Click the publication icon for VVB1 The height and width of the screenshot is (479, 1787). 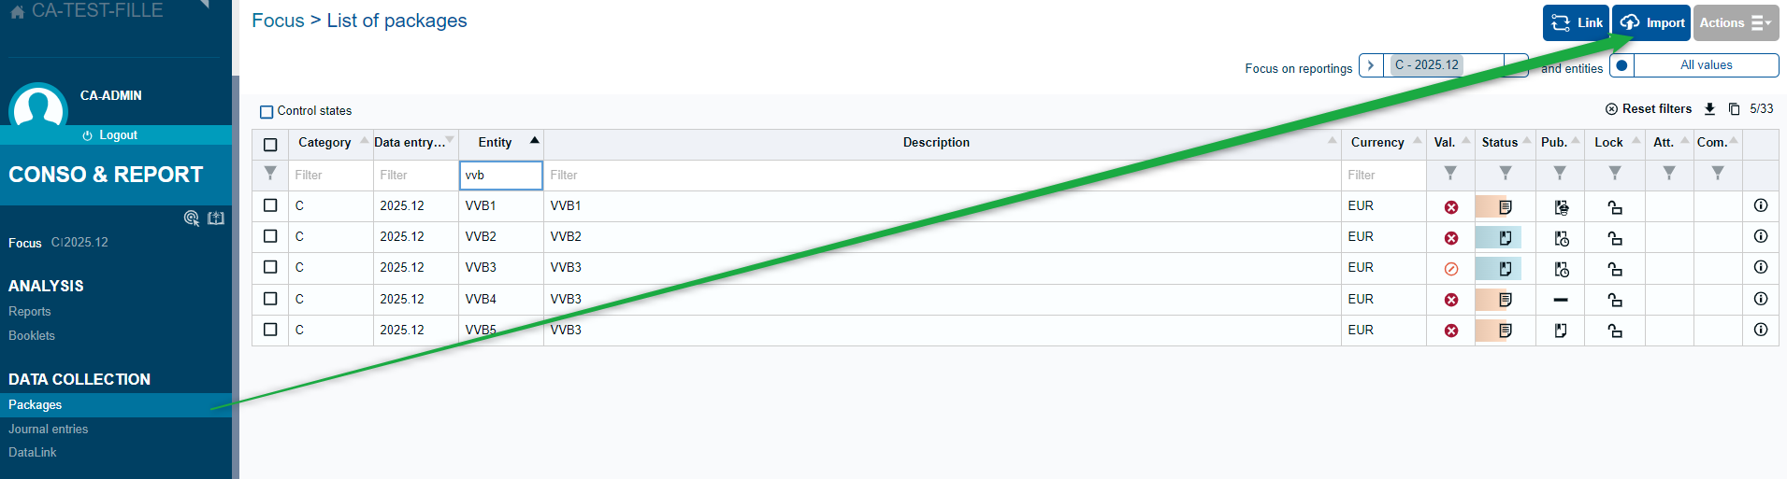point(1561,207)
